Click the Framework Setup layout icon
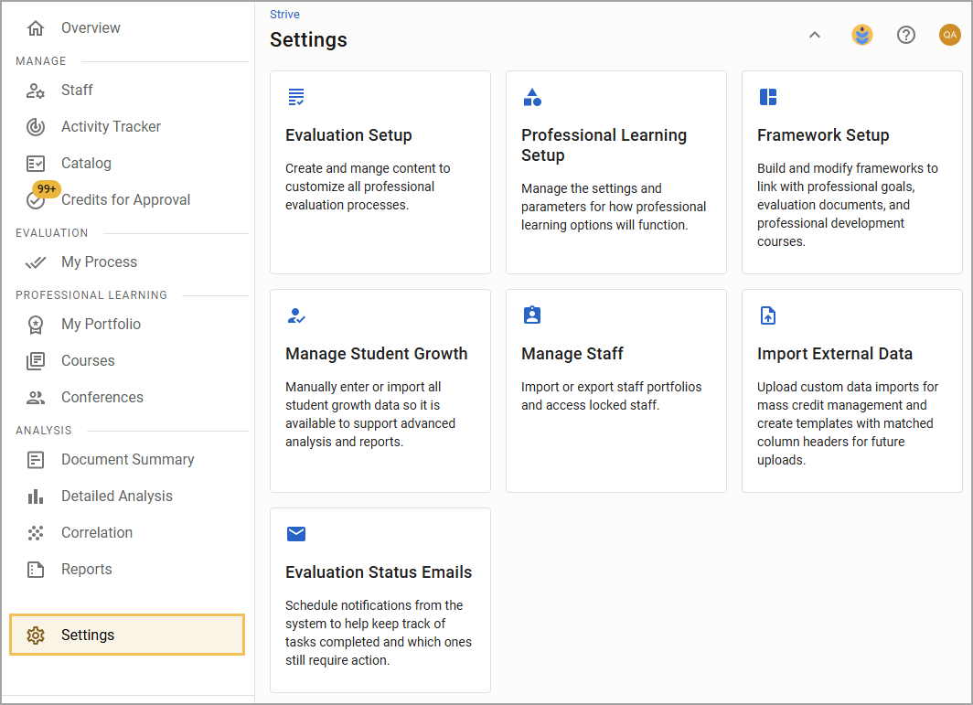This screenshot has width=973, height=705. point(768,97)
